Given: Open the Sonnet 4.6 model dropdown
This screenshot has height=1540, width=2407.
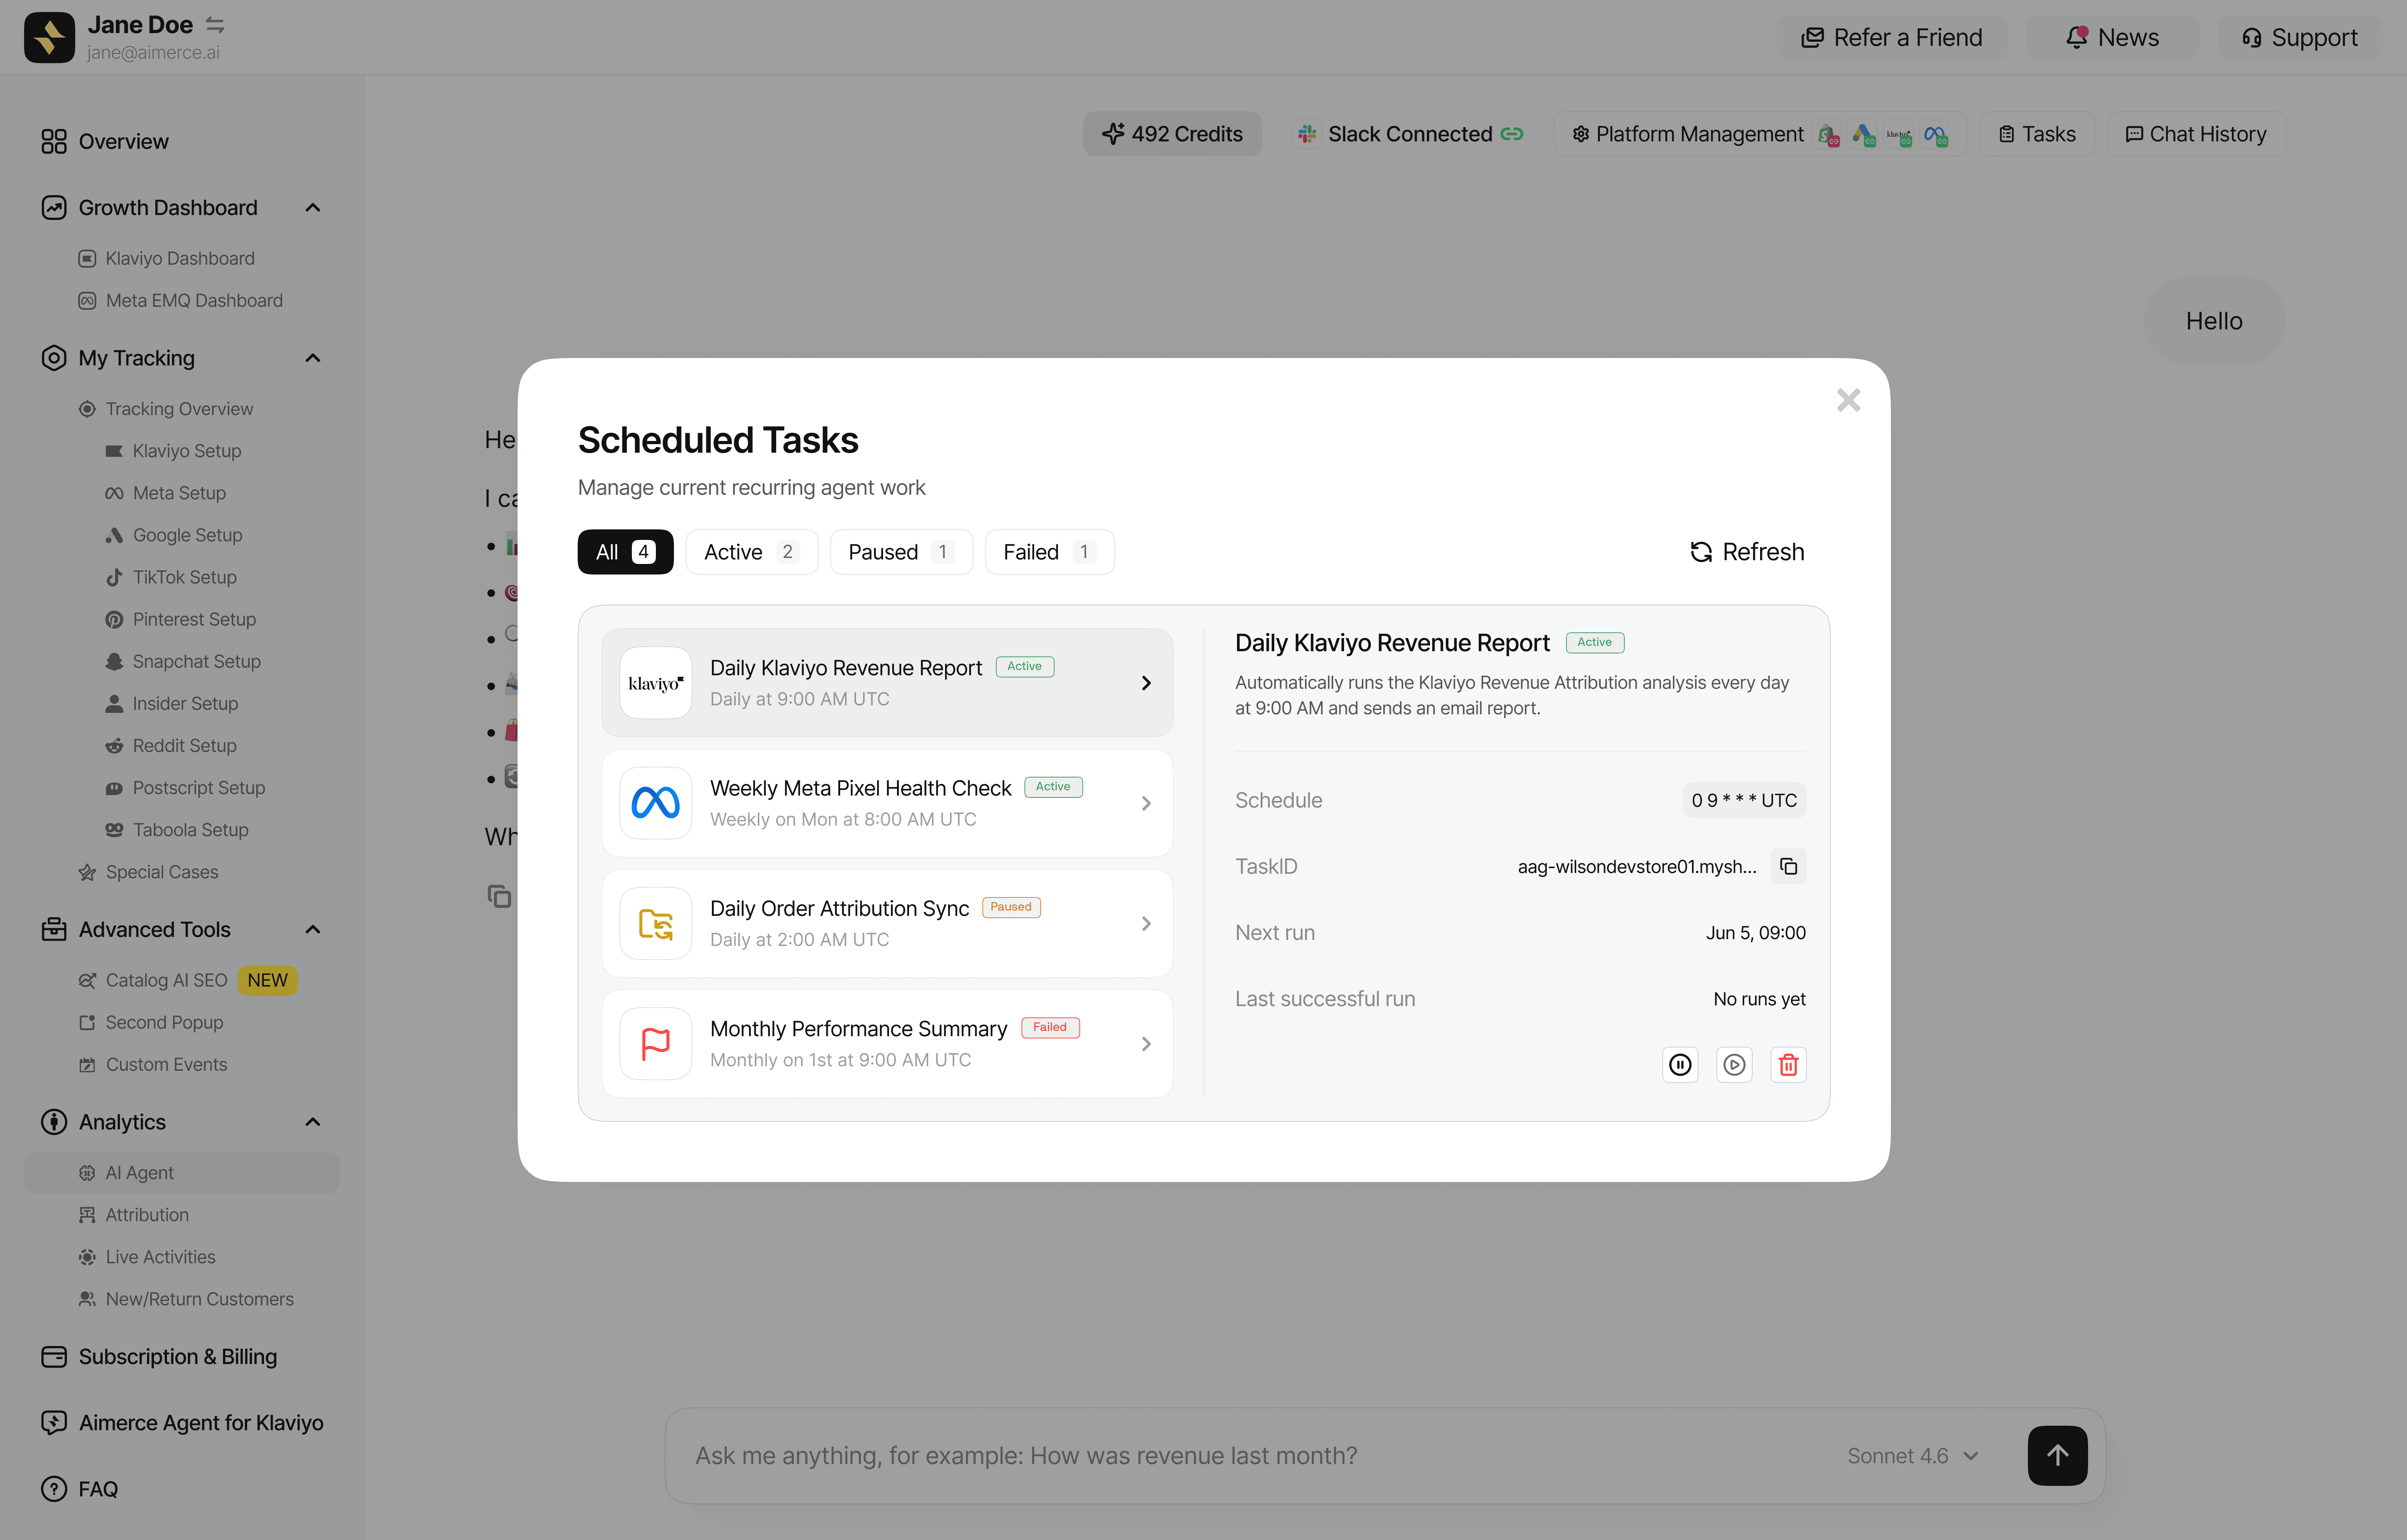Looking at the screenshot, I should tap(1912, 1456).
